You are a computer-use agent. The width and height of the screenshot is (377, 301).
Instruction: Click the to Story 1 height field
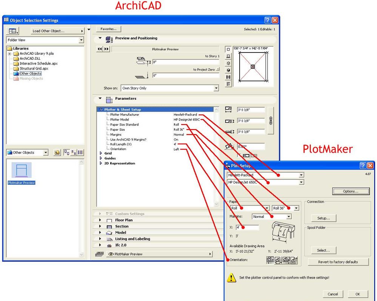pyautogui.click(x=186, y=62)
